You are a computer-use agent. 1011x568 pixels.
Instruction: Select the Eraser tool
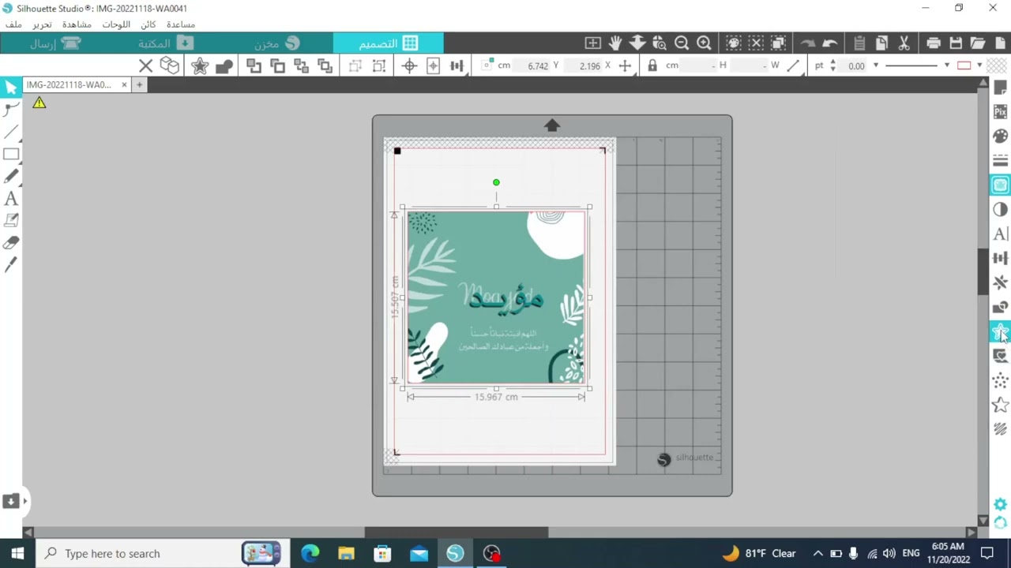11,243
